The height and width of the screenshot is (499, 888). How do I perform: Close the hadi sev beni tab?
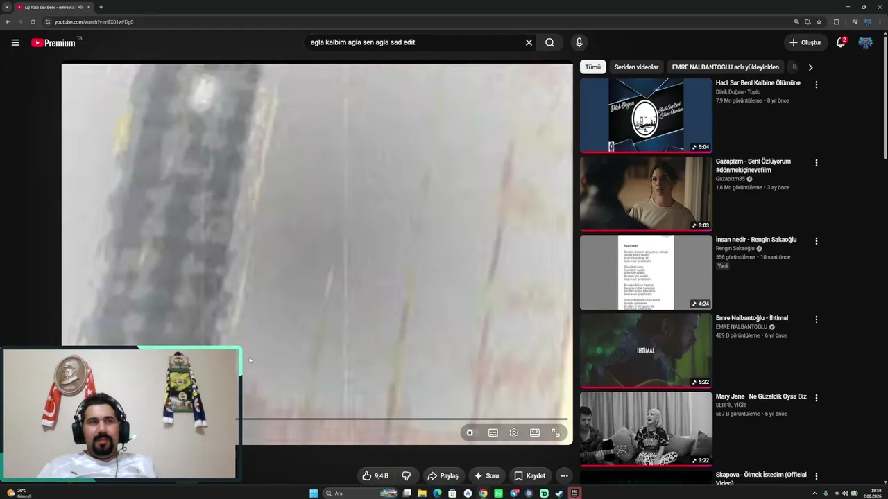tap(89, 7)
